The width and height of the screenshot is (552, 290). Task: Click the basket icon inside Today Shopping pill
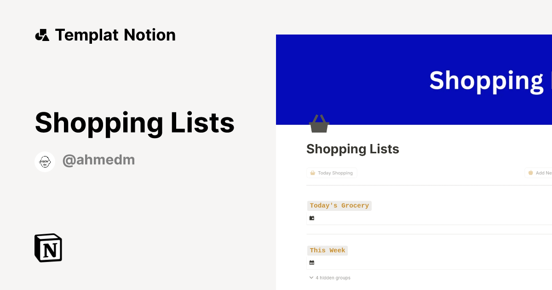pyautogui.click(x=313, y=173)
